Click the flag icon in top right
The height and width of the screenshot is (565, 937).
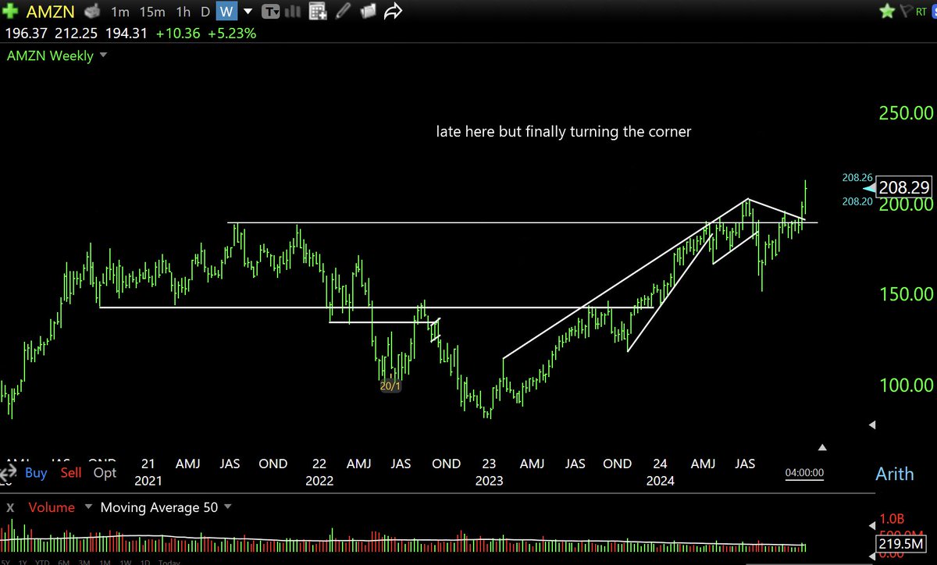(x=905, y=12)
